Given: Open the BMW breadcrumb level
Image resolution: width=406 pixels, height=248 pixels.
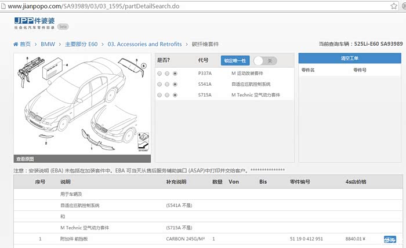Looking at the screenshot, I should [x=48, y=44].
